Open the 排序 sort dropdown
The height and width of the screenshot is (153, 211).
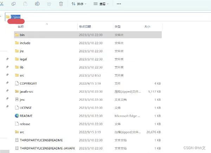pyautogui.click(x=79, y=4)
